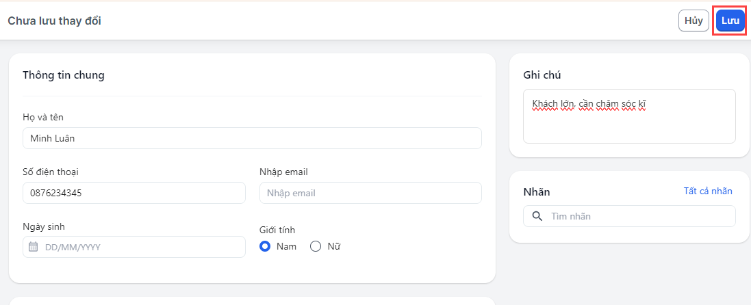Click into the empty email input box
Viewport: 751px width, 305px height.
point(370,193)
